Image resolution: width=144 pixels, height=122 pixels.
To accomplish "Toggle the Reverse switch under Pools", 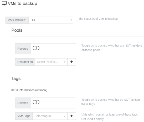I will (36, 48).
